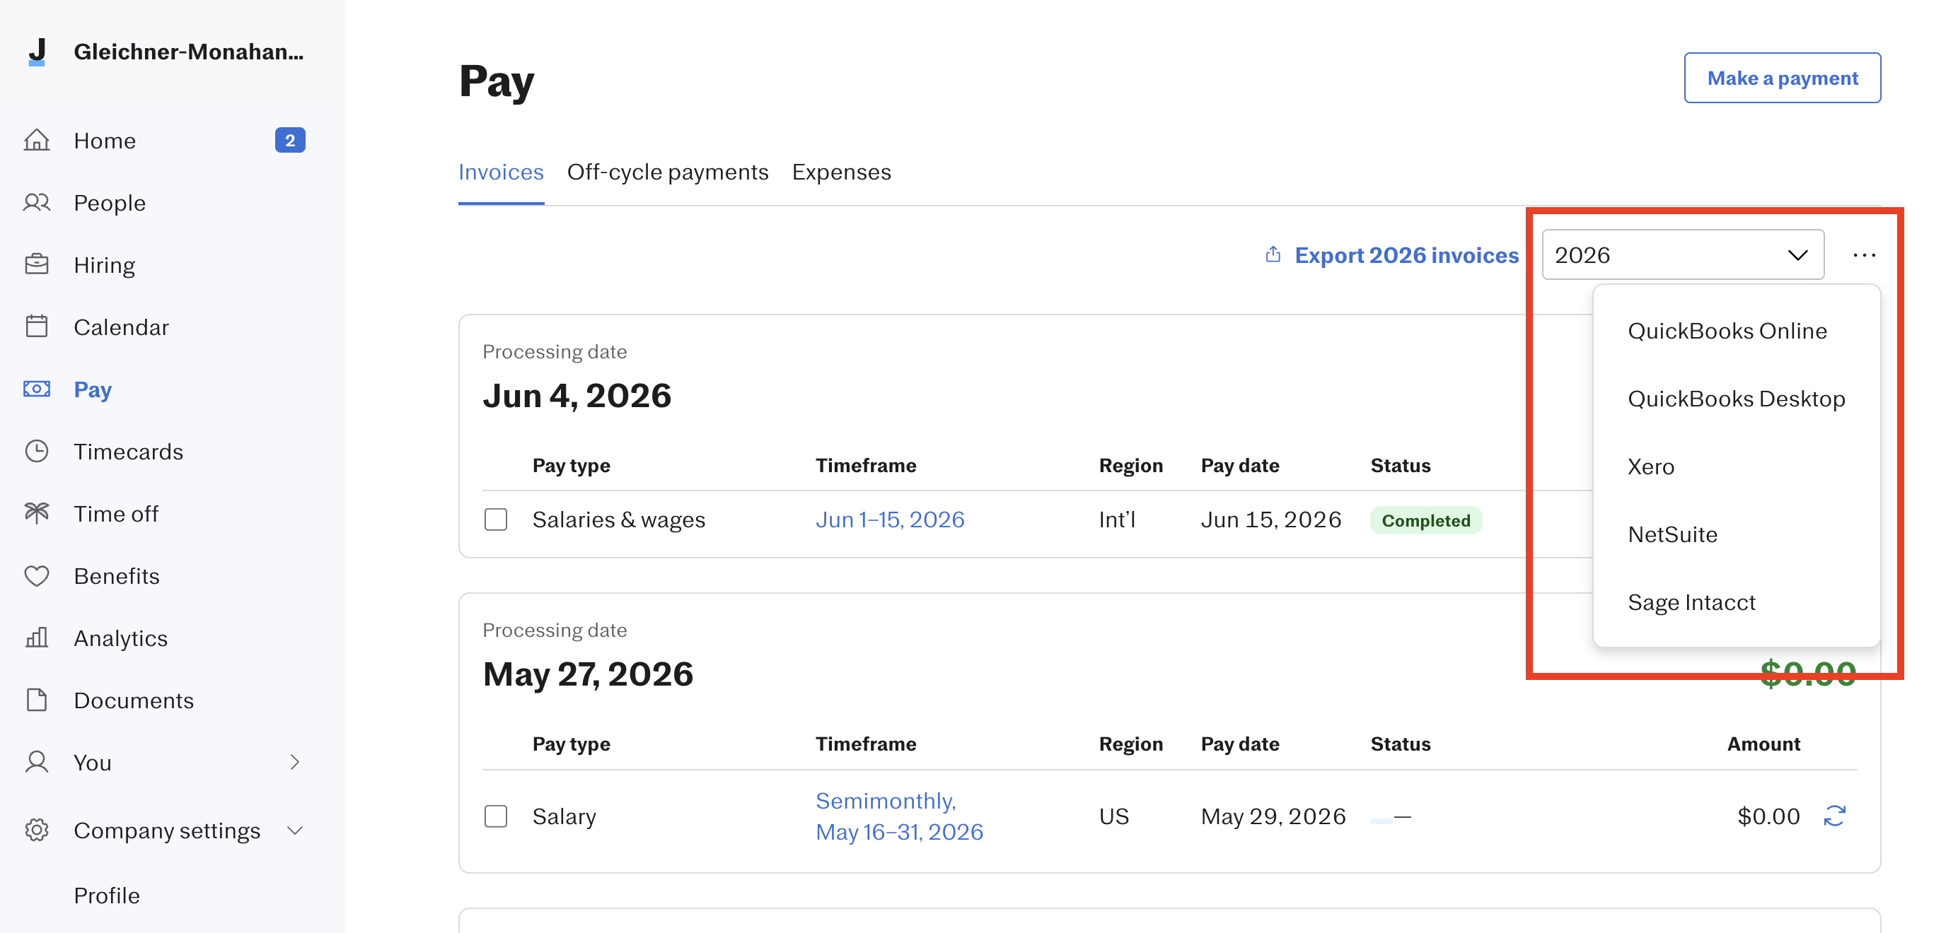
Task: Click the Home notification badge showing 2
Action: coord(290,141)
